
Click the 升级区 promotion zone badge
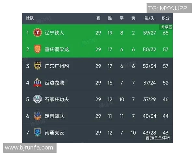click(166, 27)
